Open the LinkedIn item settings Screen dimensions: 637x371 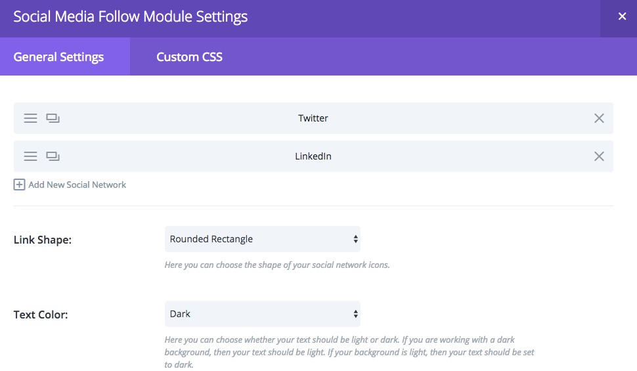[x=313, y=156]
